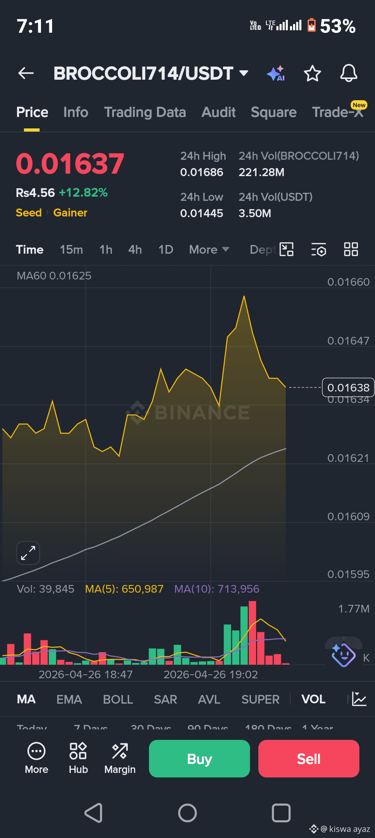
Task: Tap the MA(5): 650,987 readout
Action: click(x=124, y=589)
